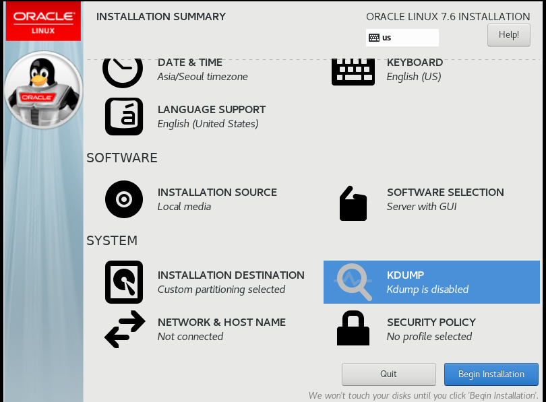The image size is (546, 402).
Task: Click the Oracle Linux logo
Action: [x=44, y=22]
